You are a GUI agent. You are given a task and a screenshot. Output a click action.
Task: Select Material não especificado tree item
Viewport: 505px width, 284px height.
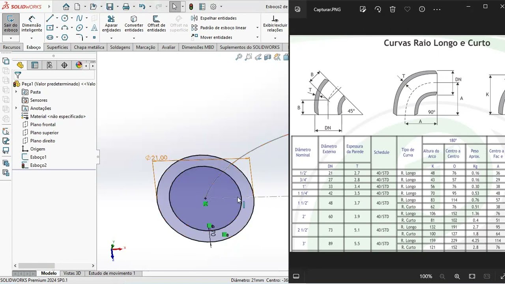(x=54, y=116)
